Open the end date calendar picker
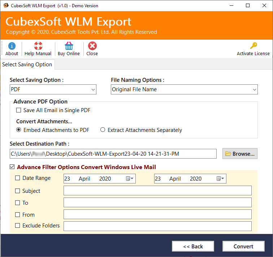 click(220, 179)
